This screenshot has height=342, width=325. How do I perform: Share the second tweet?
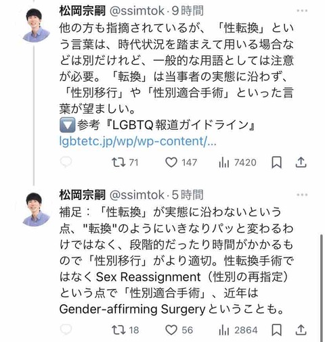click(301, 330)
